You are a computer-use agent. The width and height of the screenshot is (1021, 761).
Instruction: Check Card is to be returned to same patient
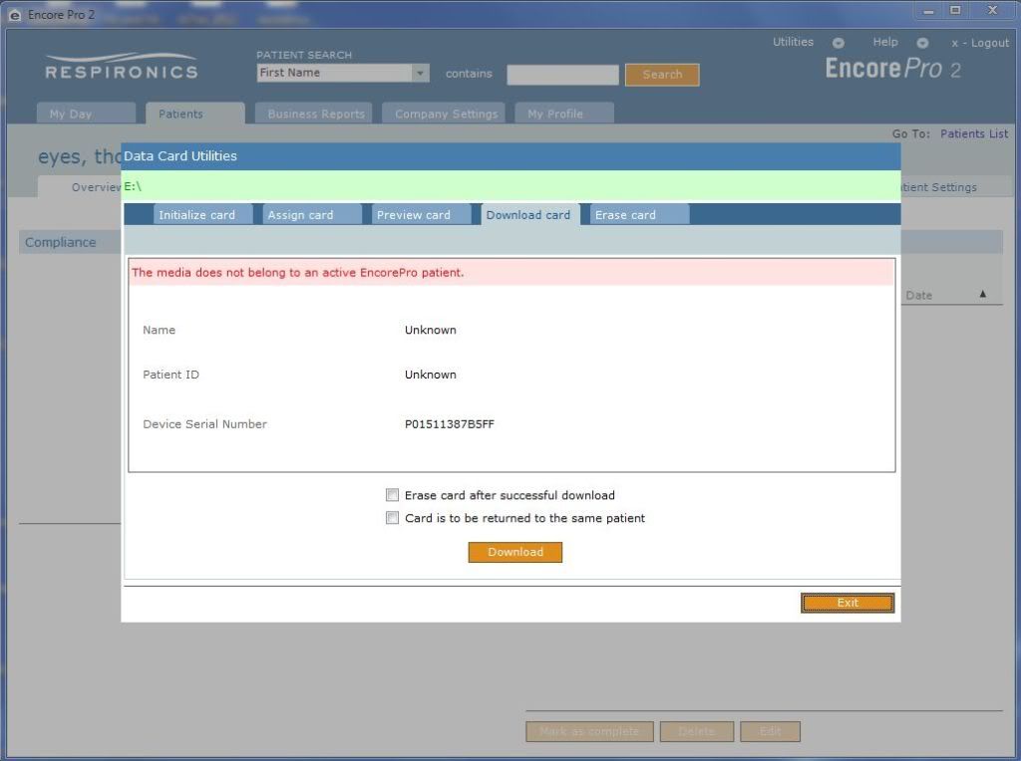pos(392,518)
